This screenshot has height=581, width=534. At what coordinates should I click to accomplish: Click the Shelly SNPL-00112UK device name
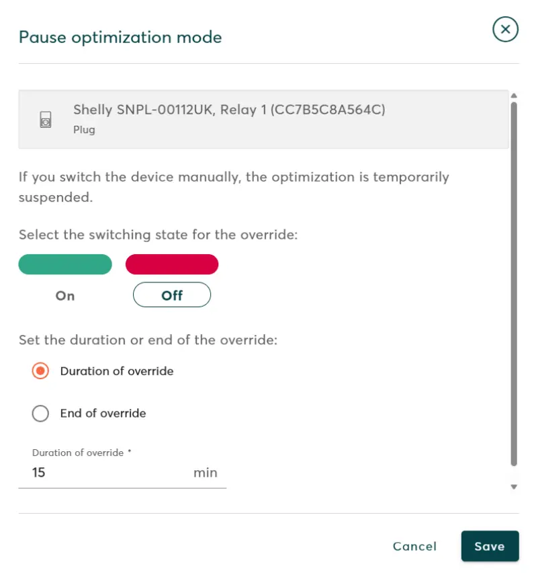[x=229, y=110]
